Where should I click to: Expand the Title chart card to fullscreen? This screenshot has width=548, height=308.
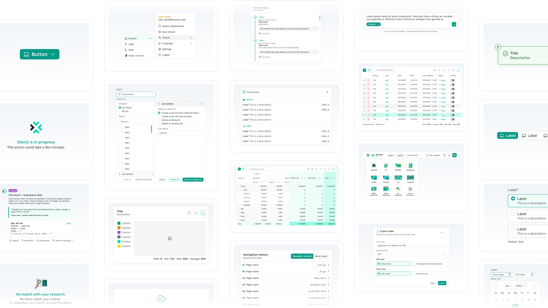[196, 213]
